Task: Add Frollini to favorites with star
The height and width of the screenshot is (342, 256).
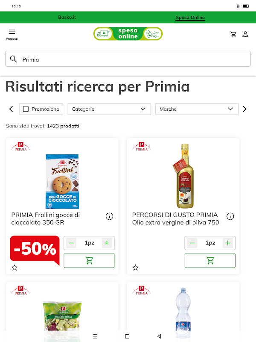Action: coord(15,268)
